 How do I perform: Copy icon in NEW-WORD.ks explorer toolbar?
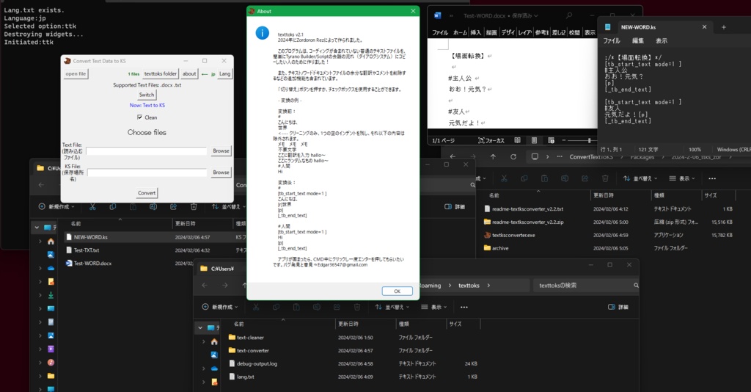(112, 206)
